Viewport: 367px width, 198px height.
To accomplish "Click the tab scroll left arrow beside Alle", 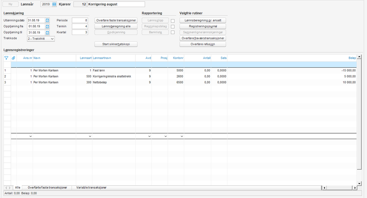I will (x=6, y=188).
